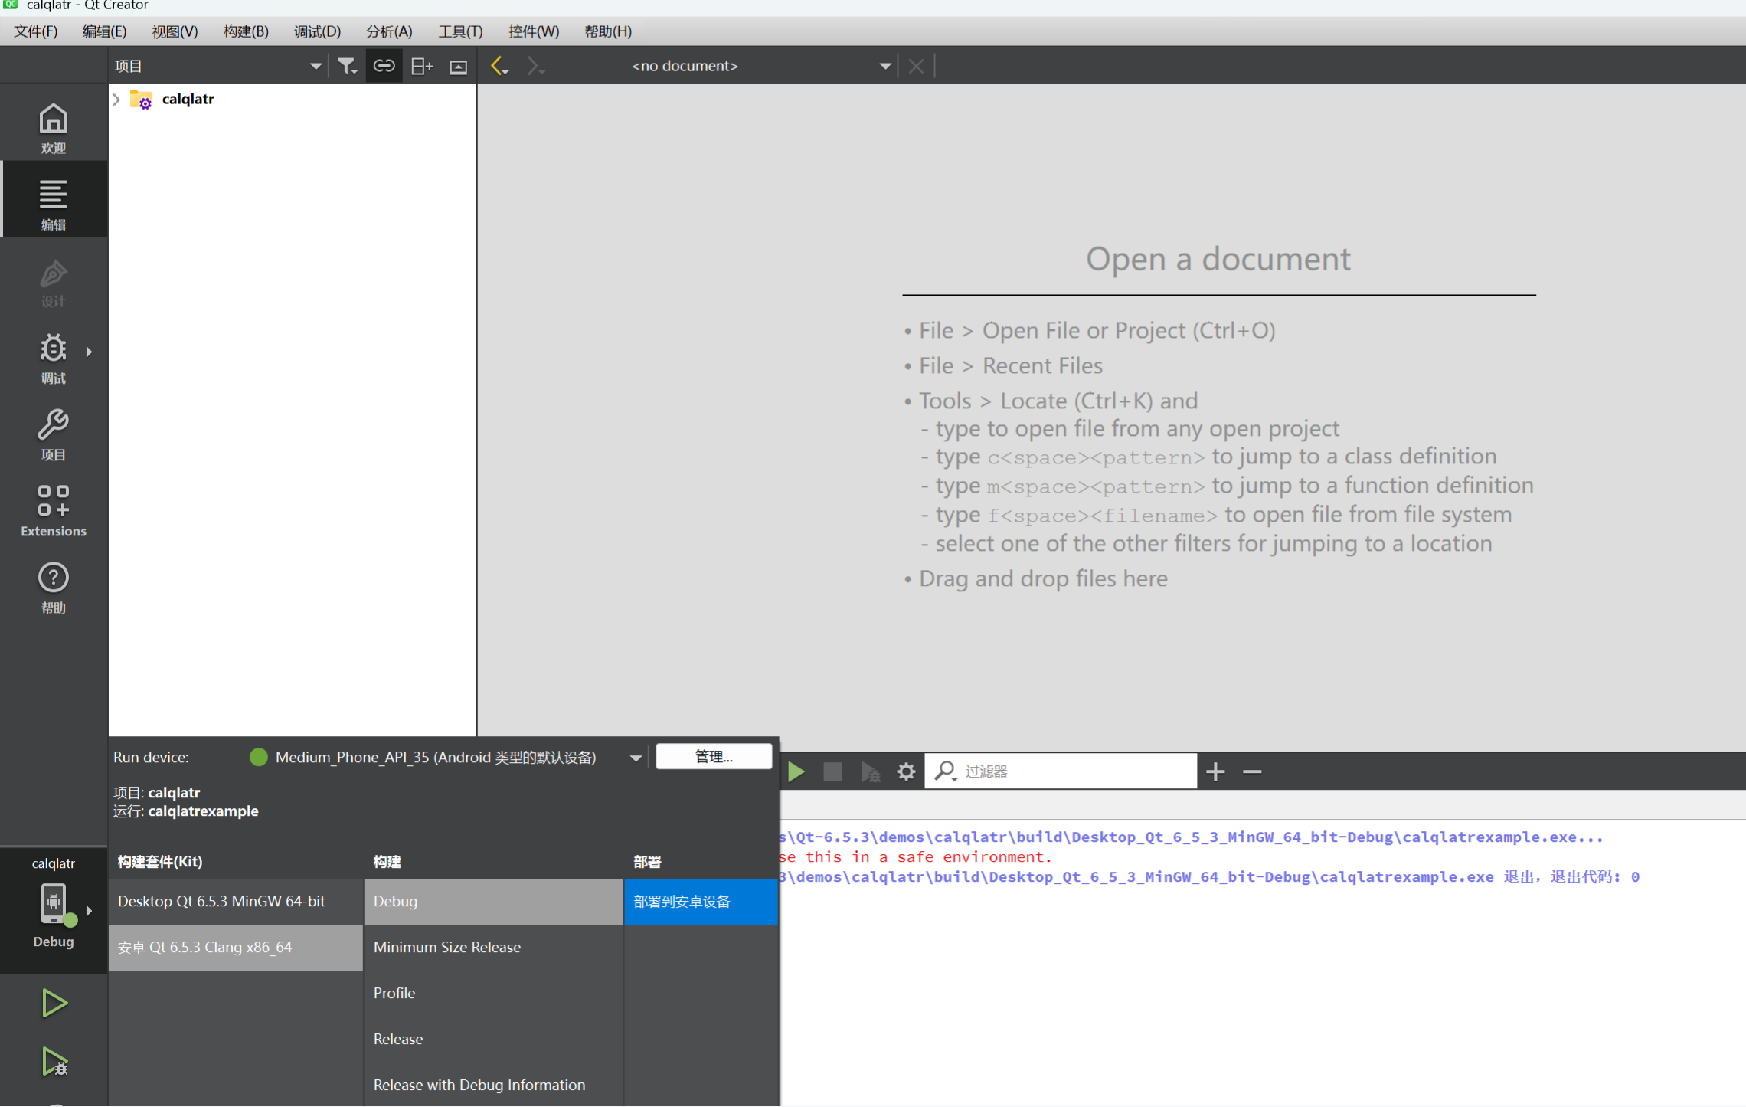Start debugging with run-debug sidebar button
Image resolution: width=1746 pixels, height=1107 pixels.
pyautogui.click(x=54, y=1062)
